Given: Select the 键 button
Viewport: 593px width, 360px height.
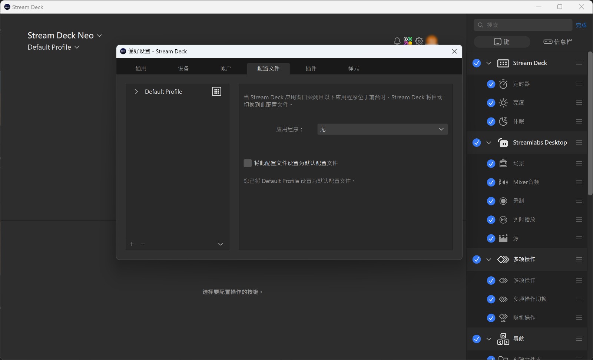Looking at the screenshot, I should [x=502, y=42].
